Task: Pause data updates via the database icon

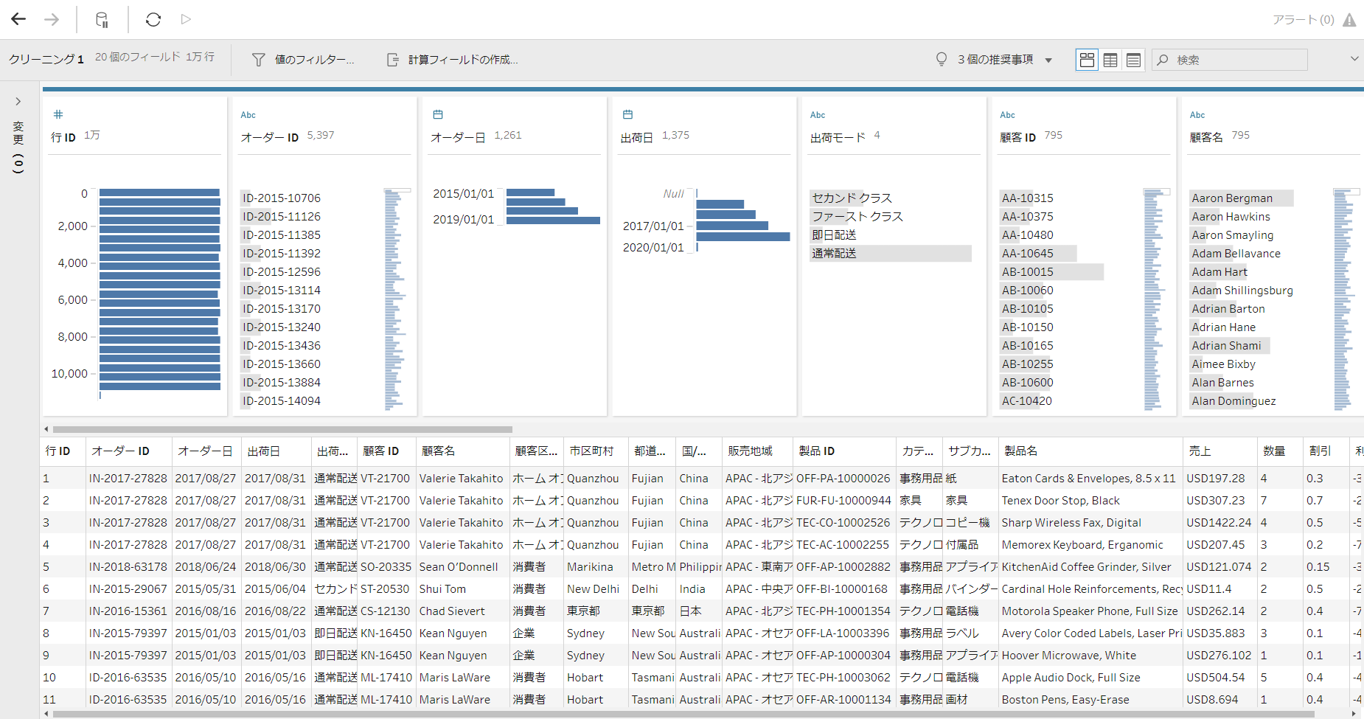Action: tap(102, 19)
